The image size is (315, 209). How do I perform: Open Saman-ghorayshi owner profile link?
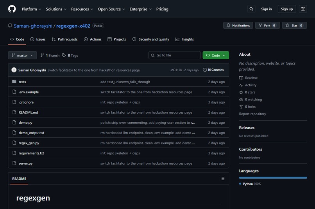pyautogui.click(x=33, y=26)
